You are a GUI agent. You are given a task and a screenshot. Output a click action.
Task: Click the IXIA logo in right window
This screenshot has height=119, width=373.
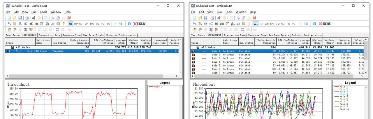pos(325,24)
